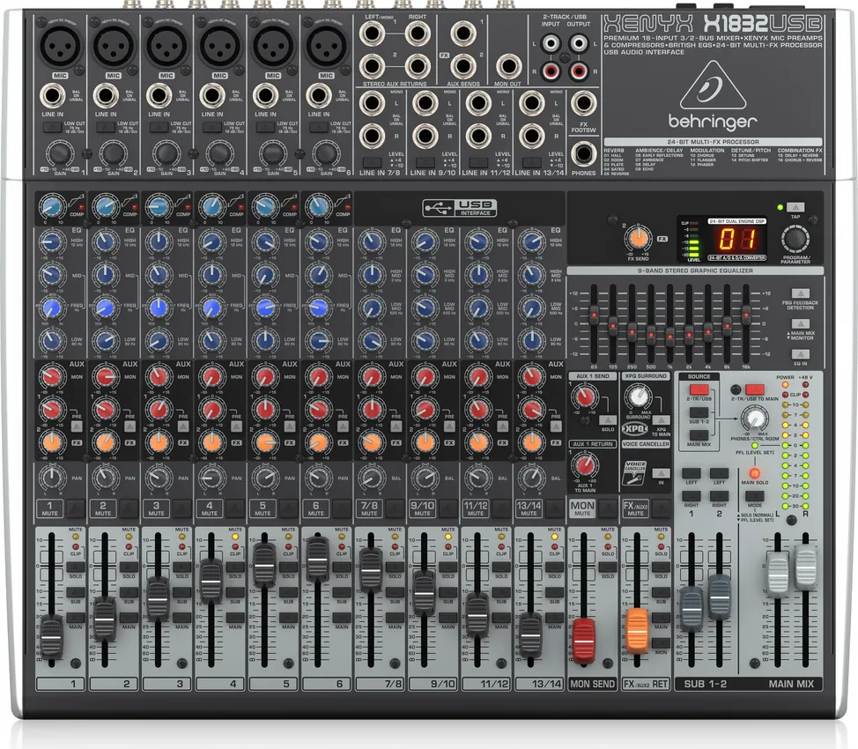
Task: Tap the TAP tempo button
Action: pyautogui.click(x=795, y=207)
